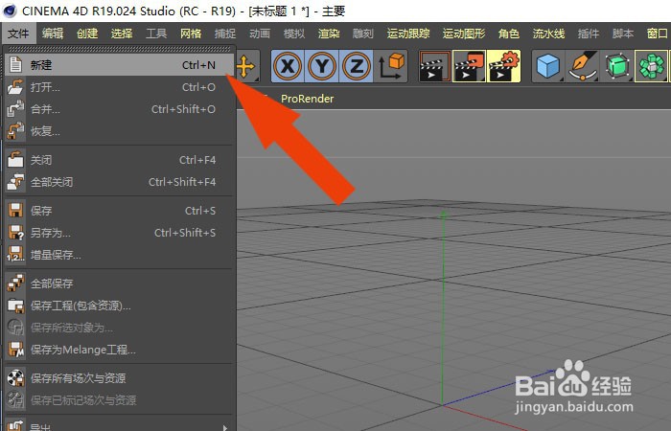Screen dimensions: 671x431
Task: Select the Move tool icon
Action: 247,66
